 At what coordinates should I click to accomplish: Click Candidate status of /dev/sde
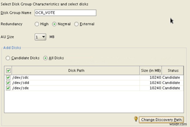click(171, 88)
